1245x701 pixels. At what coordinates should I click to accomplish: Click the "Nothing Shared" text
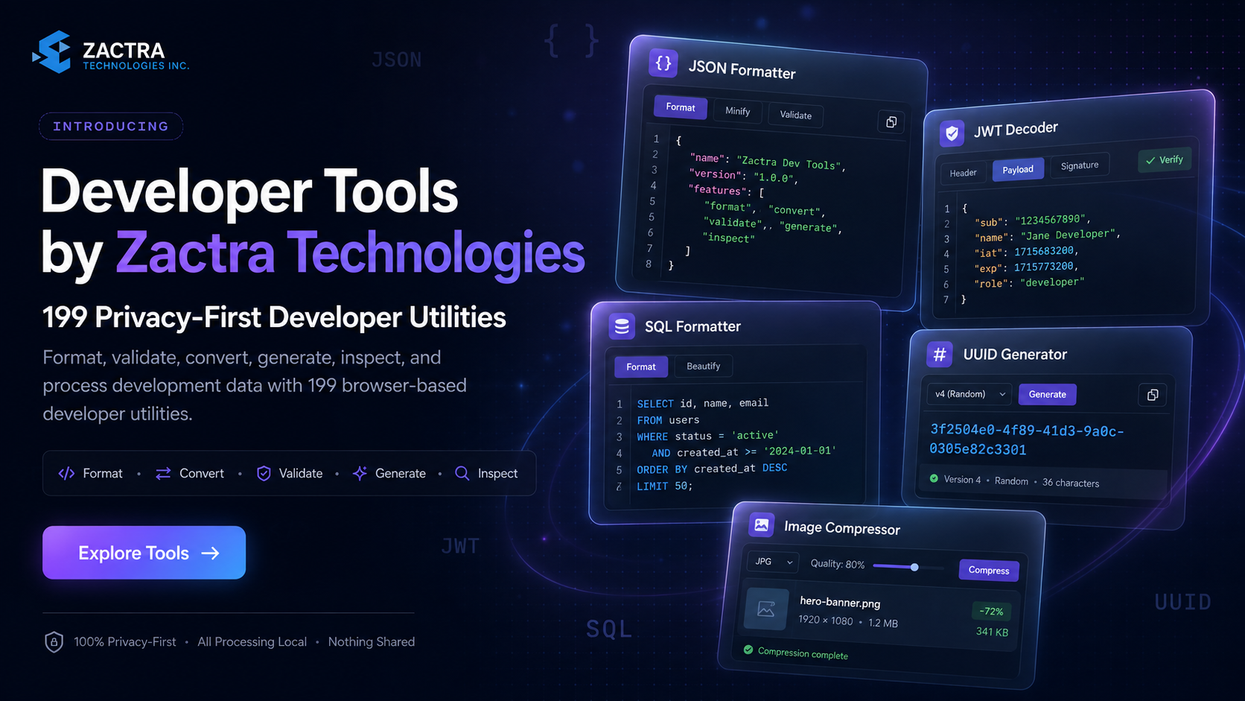pos(372,642)
